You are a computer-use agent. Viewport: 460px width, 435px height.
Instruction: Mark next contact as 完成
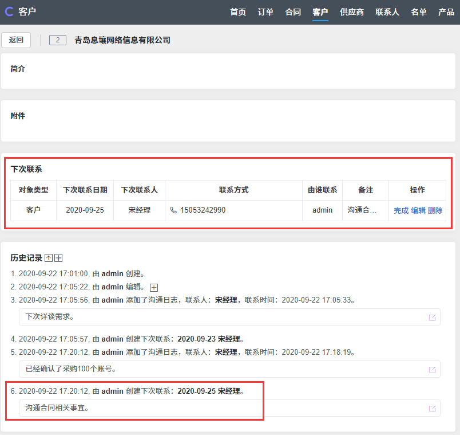(x=401, y=210)
